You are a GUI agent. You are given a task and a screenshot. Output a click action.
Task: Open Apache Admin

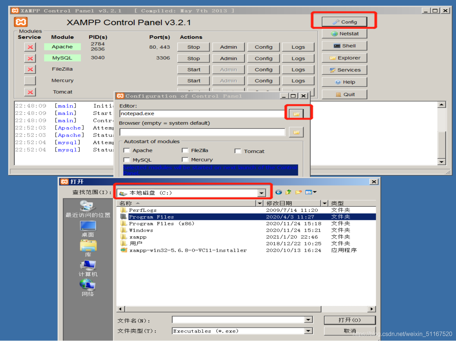tap(228, 47)
